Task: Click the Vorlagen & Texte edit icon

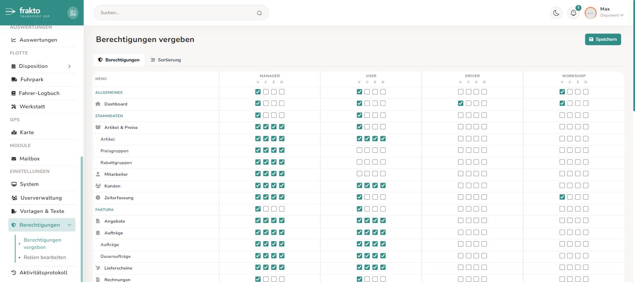Action: (x=14, y=211)
